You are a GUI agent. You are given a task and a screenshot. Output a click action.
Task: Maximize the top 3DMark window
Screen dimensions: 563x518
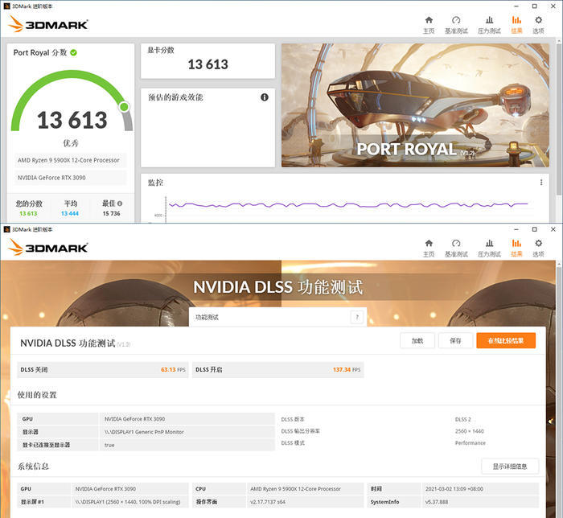click(535, 6)
